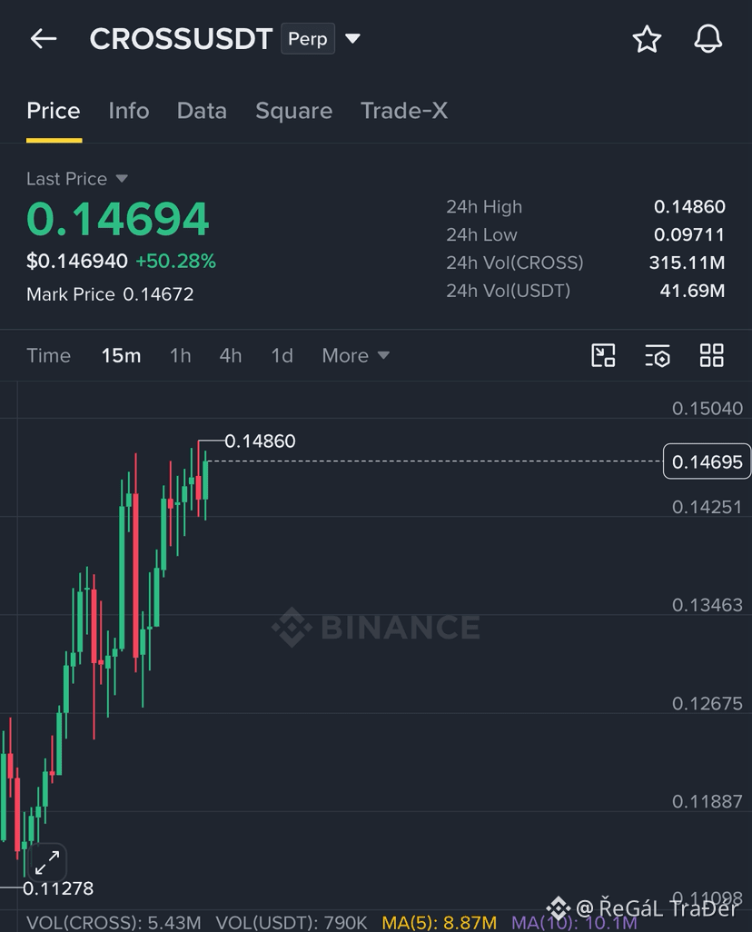Expand chart to fullscreen with arrows icon
The width and height of the screenshot is (752, 932).
[x=46, y=862]
